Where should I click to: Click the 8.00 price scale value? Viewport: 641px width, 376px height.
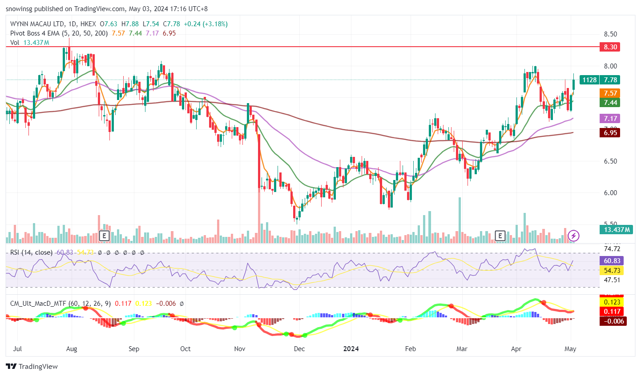[x=610, y=66]
